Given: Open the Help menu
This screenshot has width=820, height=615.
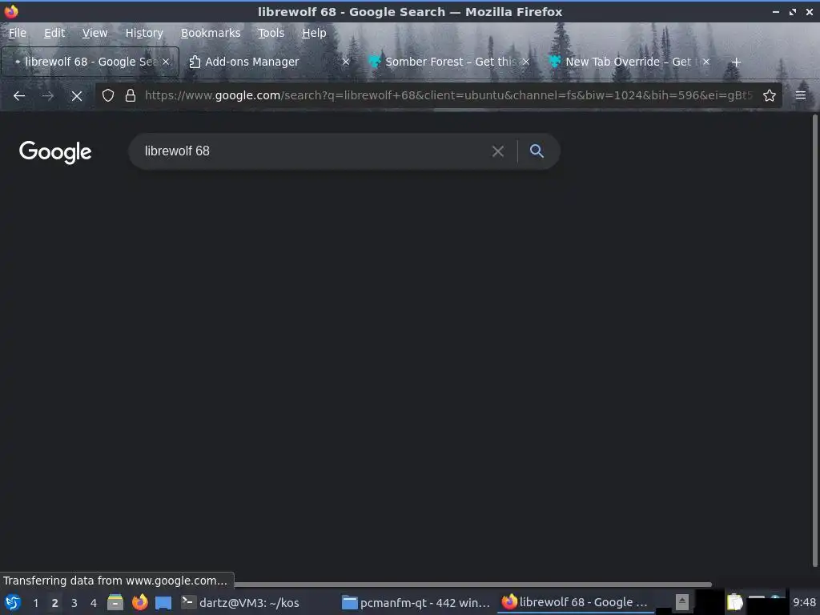Looking at the screenshot, I should 314,33.
